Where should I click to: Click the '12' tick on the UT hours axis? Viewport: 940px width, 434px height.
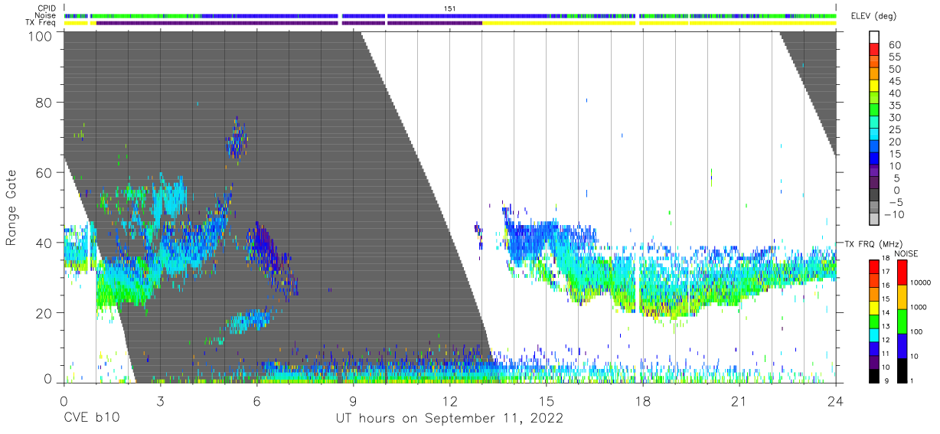449,400
